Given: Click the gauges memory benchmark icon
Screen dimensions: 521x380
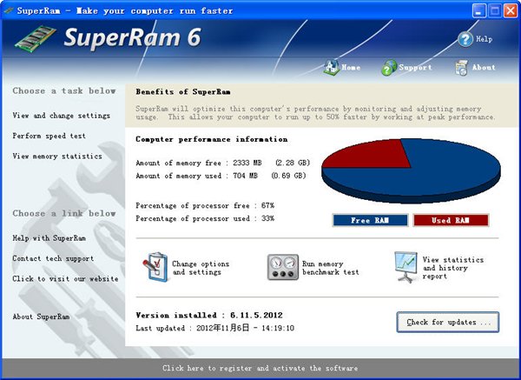Looking at the screenshot, I should tap(283, 267).
